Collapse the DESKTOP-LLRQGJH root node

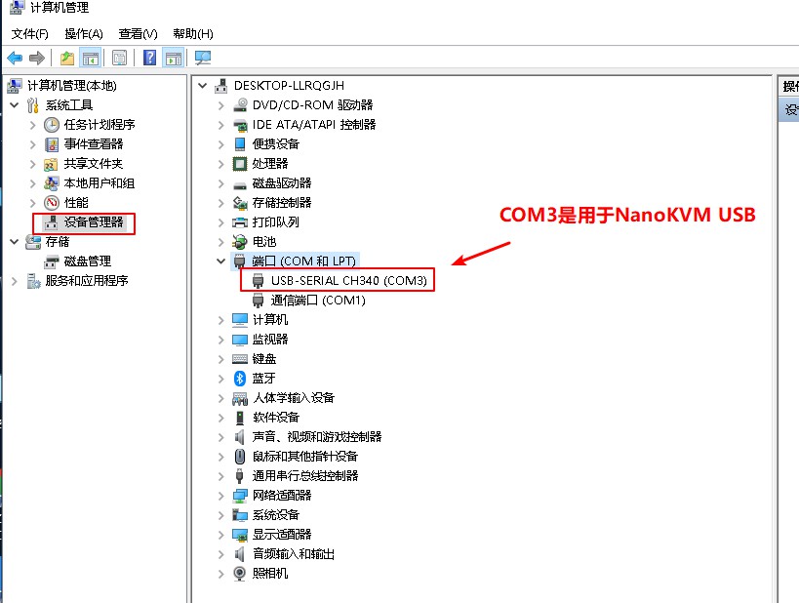202,86
